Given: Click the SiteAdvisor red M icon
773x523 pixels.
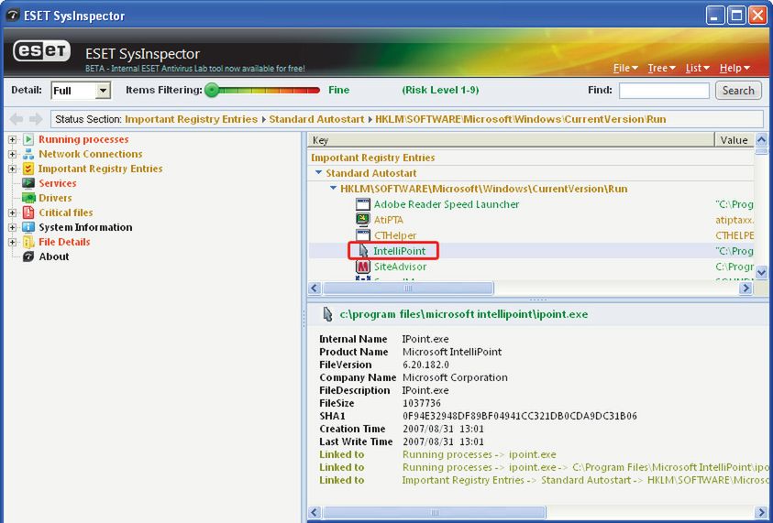Looking at the screenshot, I should [363, 267].
